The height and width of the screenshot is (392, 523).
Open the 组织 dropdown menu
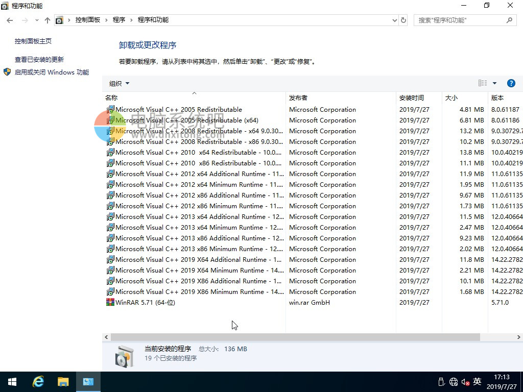click(x=119, y=83)
